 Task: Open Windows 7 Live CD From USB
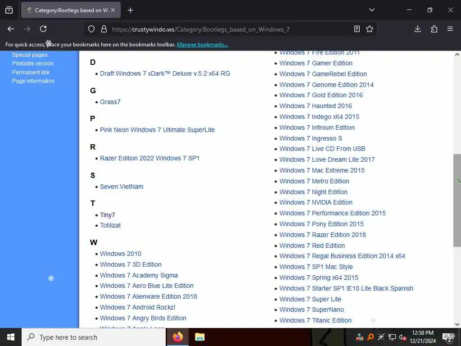pos(322,149)
